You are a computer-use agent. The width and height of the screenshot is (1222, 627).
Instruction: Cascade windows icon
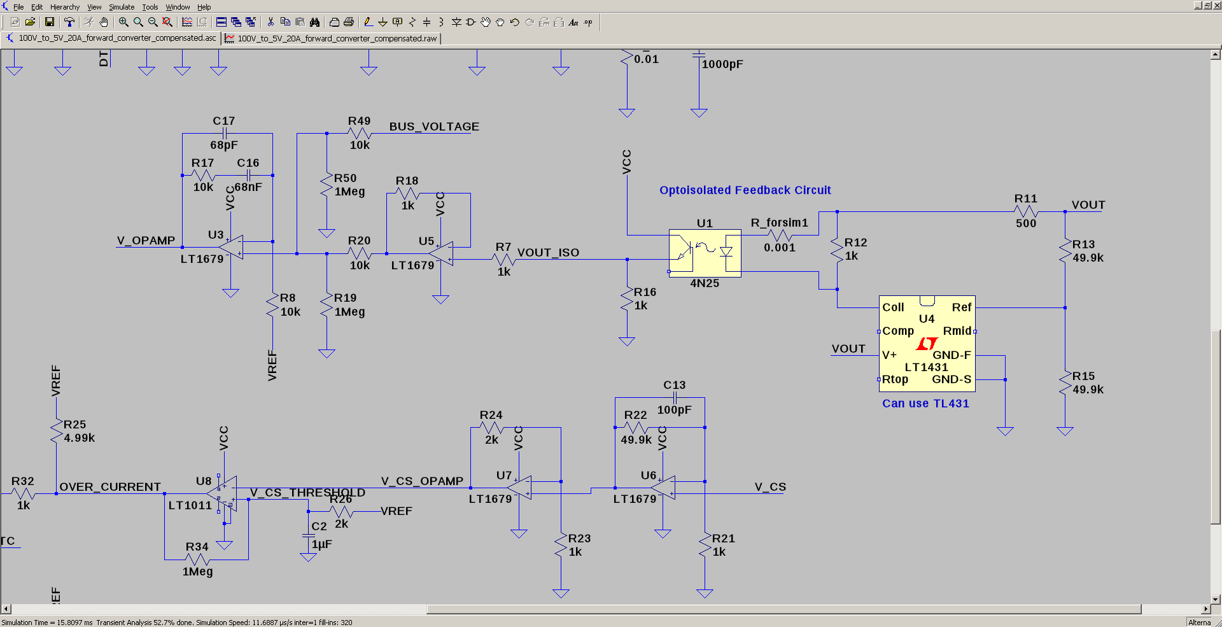236,22
